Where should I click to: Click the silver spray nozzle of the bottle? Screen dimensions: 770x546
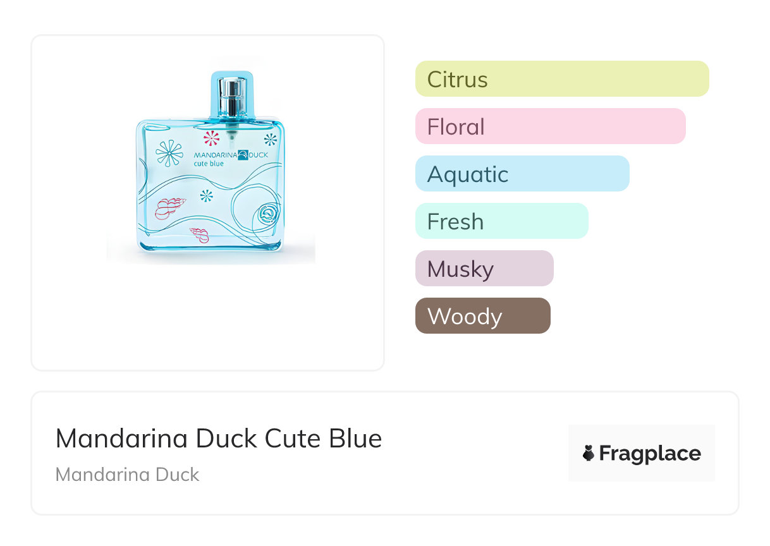tap(232, 97)
